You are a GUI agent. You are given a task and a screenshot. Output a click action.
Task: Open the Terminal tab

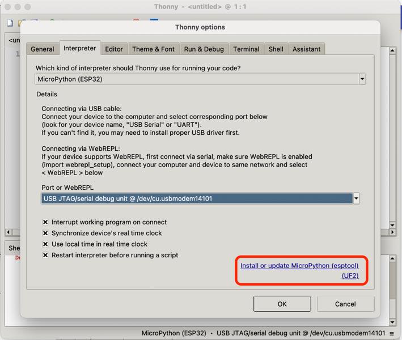click(x=246, y=49)
